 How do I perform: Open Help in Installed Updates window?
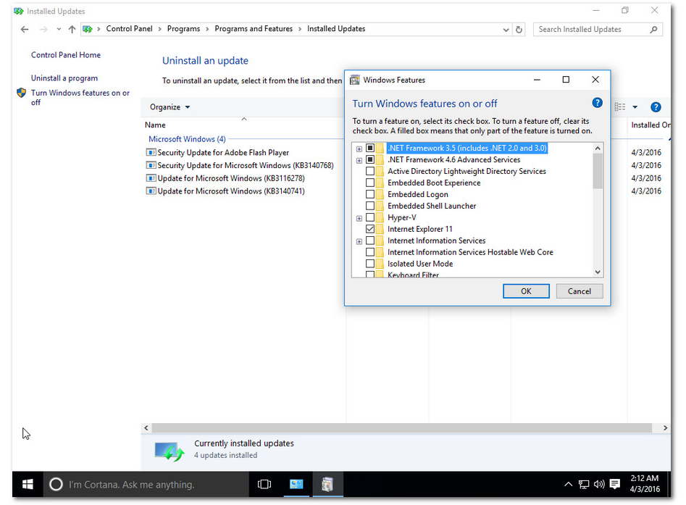[x=656, y=107]
